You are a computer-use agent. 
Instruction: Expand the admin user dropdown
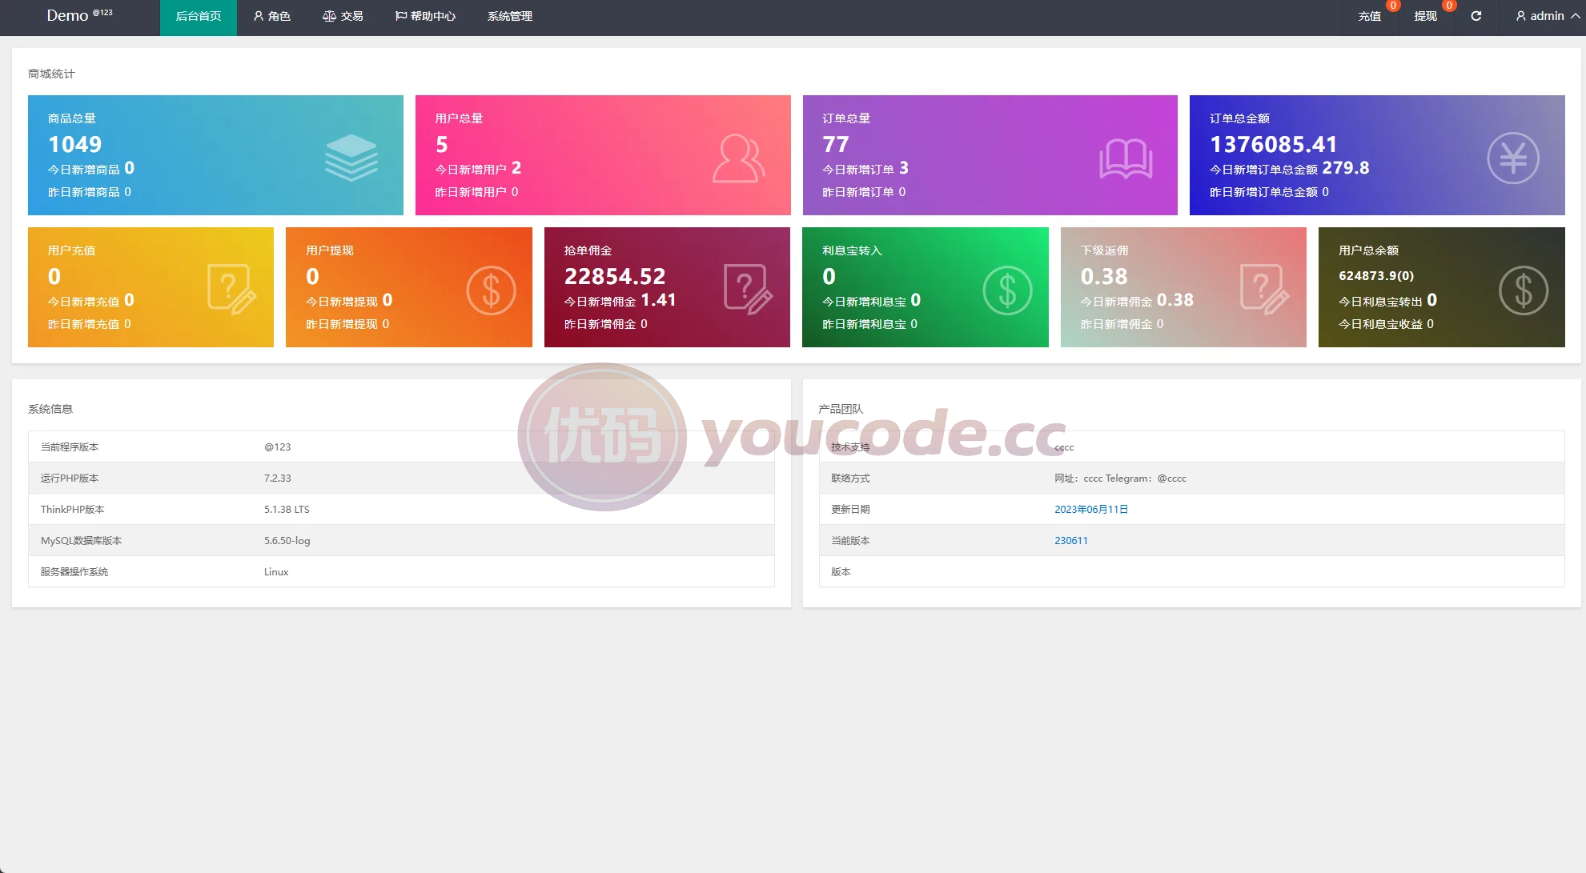tap(1548, 16)
